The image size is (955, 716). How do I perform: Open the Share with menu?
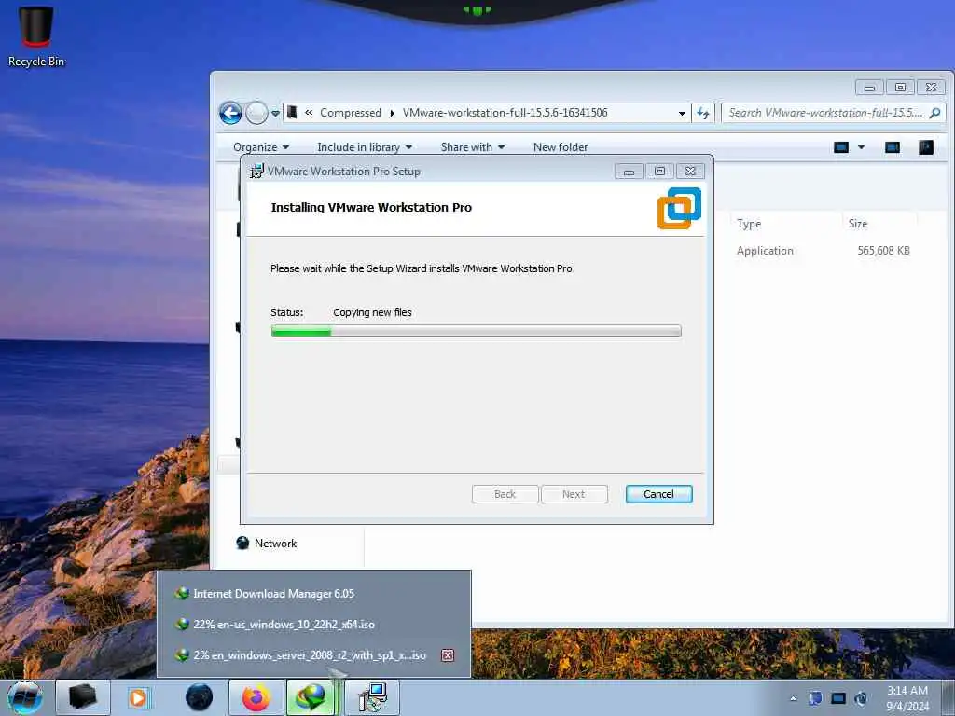[473, 147]
